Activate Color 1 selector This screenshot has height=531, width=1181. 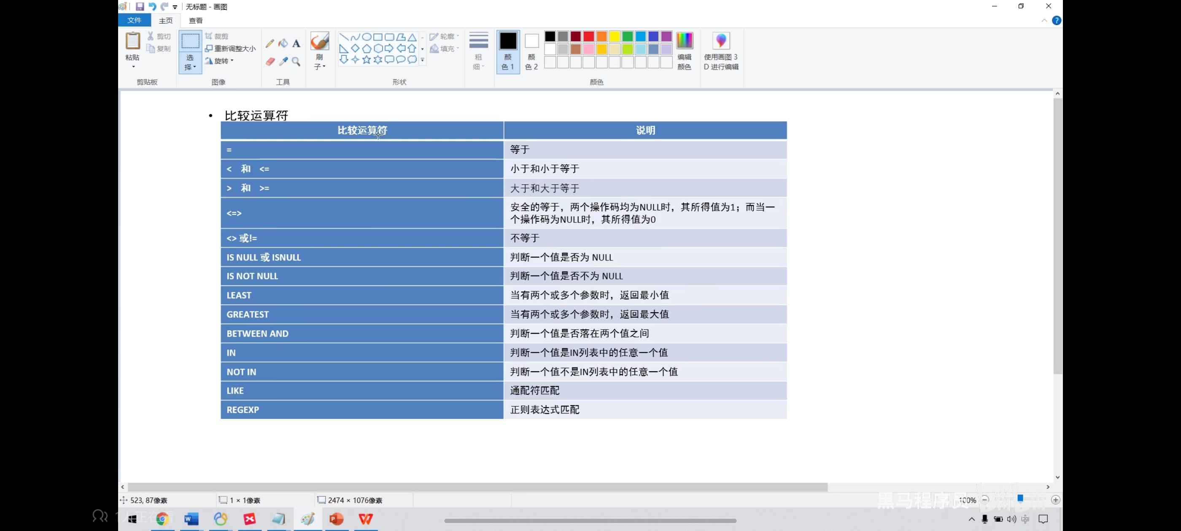tap(507, 51)
